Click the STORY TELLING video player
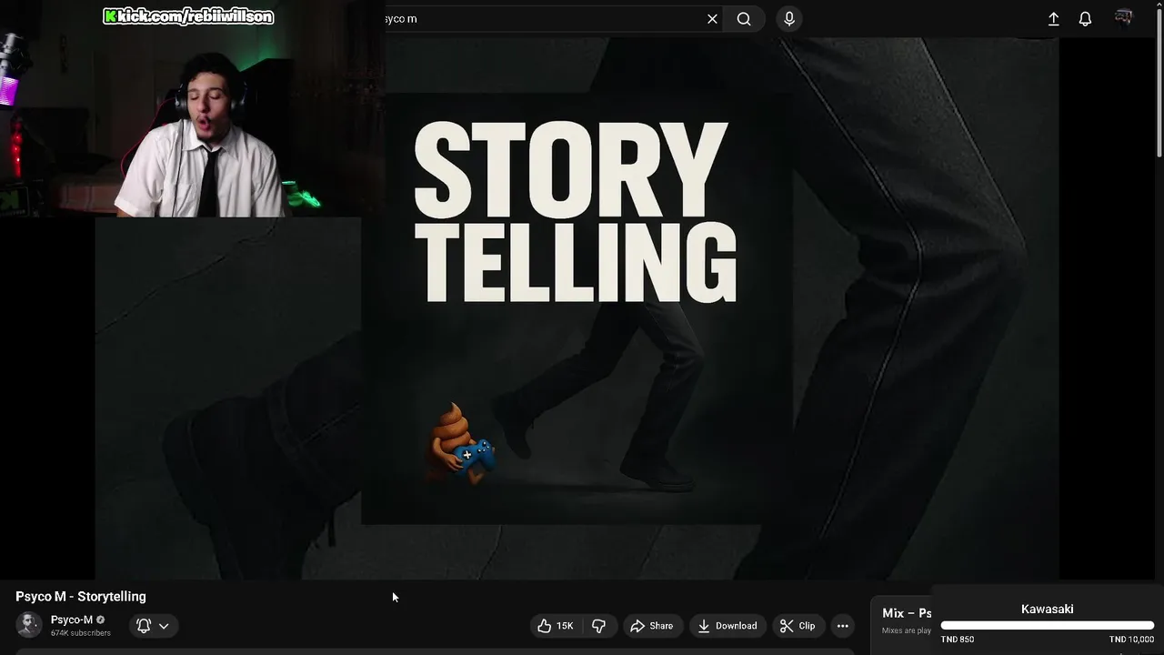This screenshot has width=1164, height=655. [x=577, y=307]
